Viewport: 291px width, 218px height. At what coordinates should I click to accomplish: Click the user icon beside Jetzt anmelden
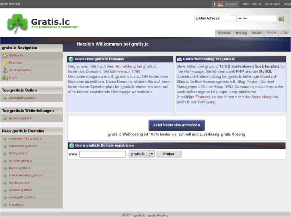tap(5, 70)
